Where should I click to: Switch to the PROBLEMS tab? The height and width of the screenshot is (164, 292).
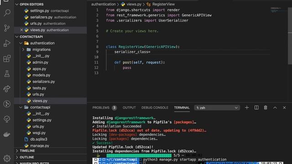101,108
